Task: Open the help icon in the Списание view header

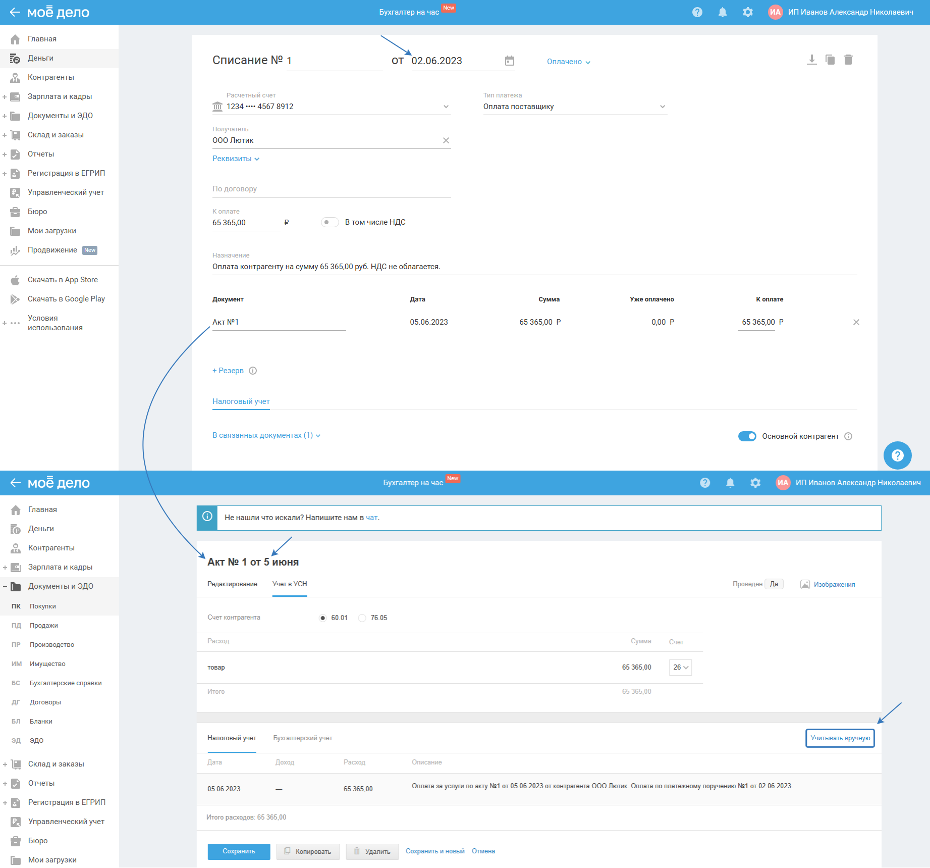Action: pyautogui.click(x=697, y=12)
